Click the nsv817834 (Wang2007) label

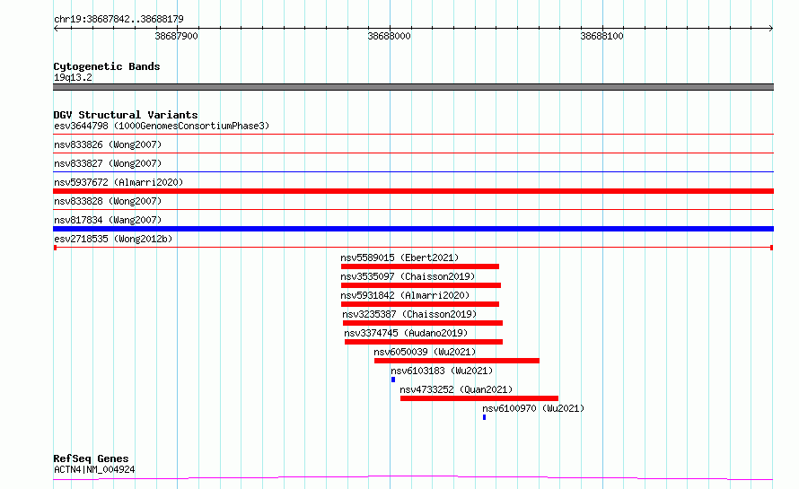(x=108, y=220)
